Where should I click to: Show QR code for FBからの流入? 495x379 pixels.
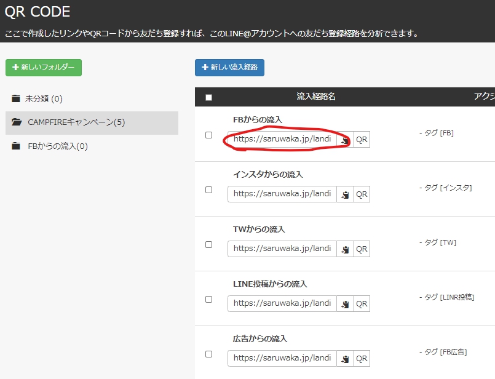point(362,139)
